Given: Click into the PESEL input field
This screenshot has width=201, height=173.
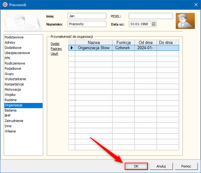Looking at the screenshot, I should pyautogui.click(x=151, y=16).
